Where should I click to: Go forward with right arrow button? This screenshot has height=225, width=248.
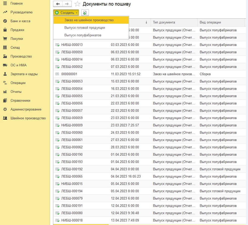pyautogui.click(x=67, y=4)
